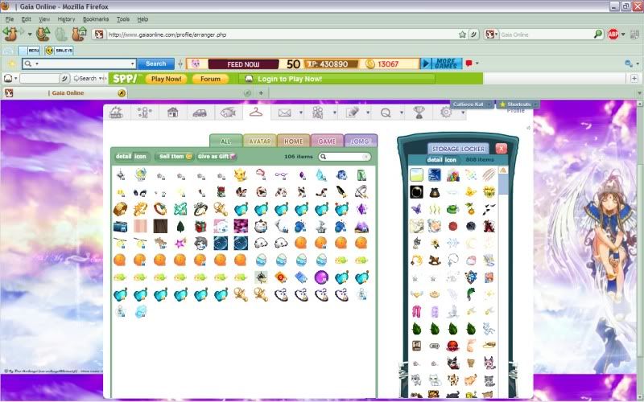Select the clothes hanger inventory icon
644x402 pixels.
click(256, 112)
